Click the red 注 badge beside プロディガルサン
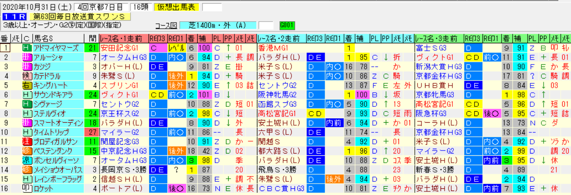 tap(27, 141)
